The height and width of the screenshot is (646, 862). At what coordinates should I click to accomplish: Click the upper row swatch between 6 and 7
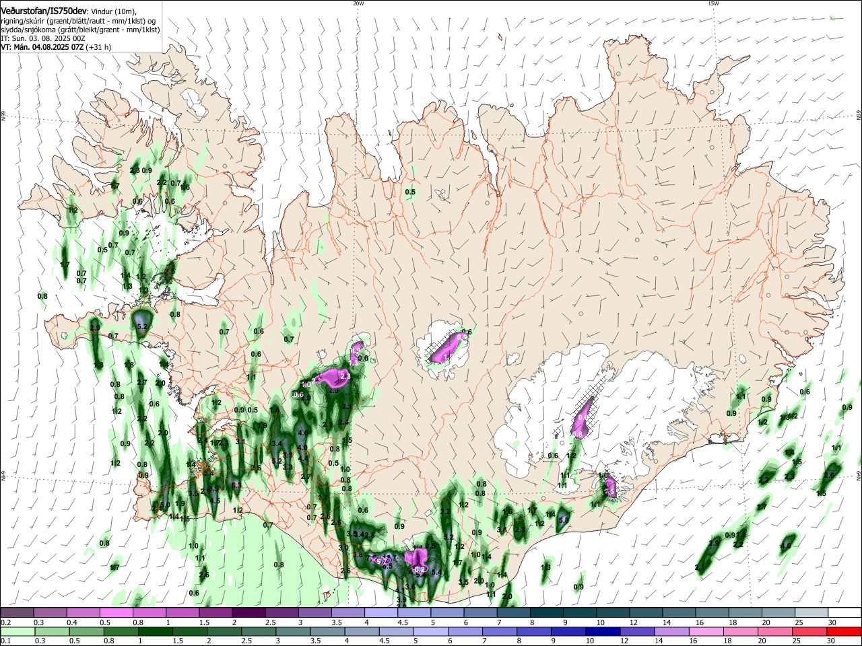click(480, 613)
